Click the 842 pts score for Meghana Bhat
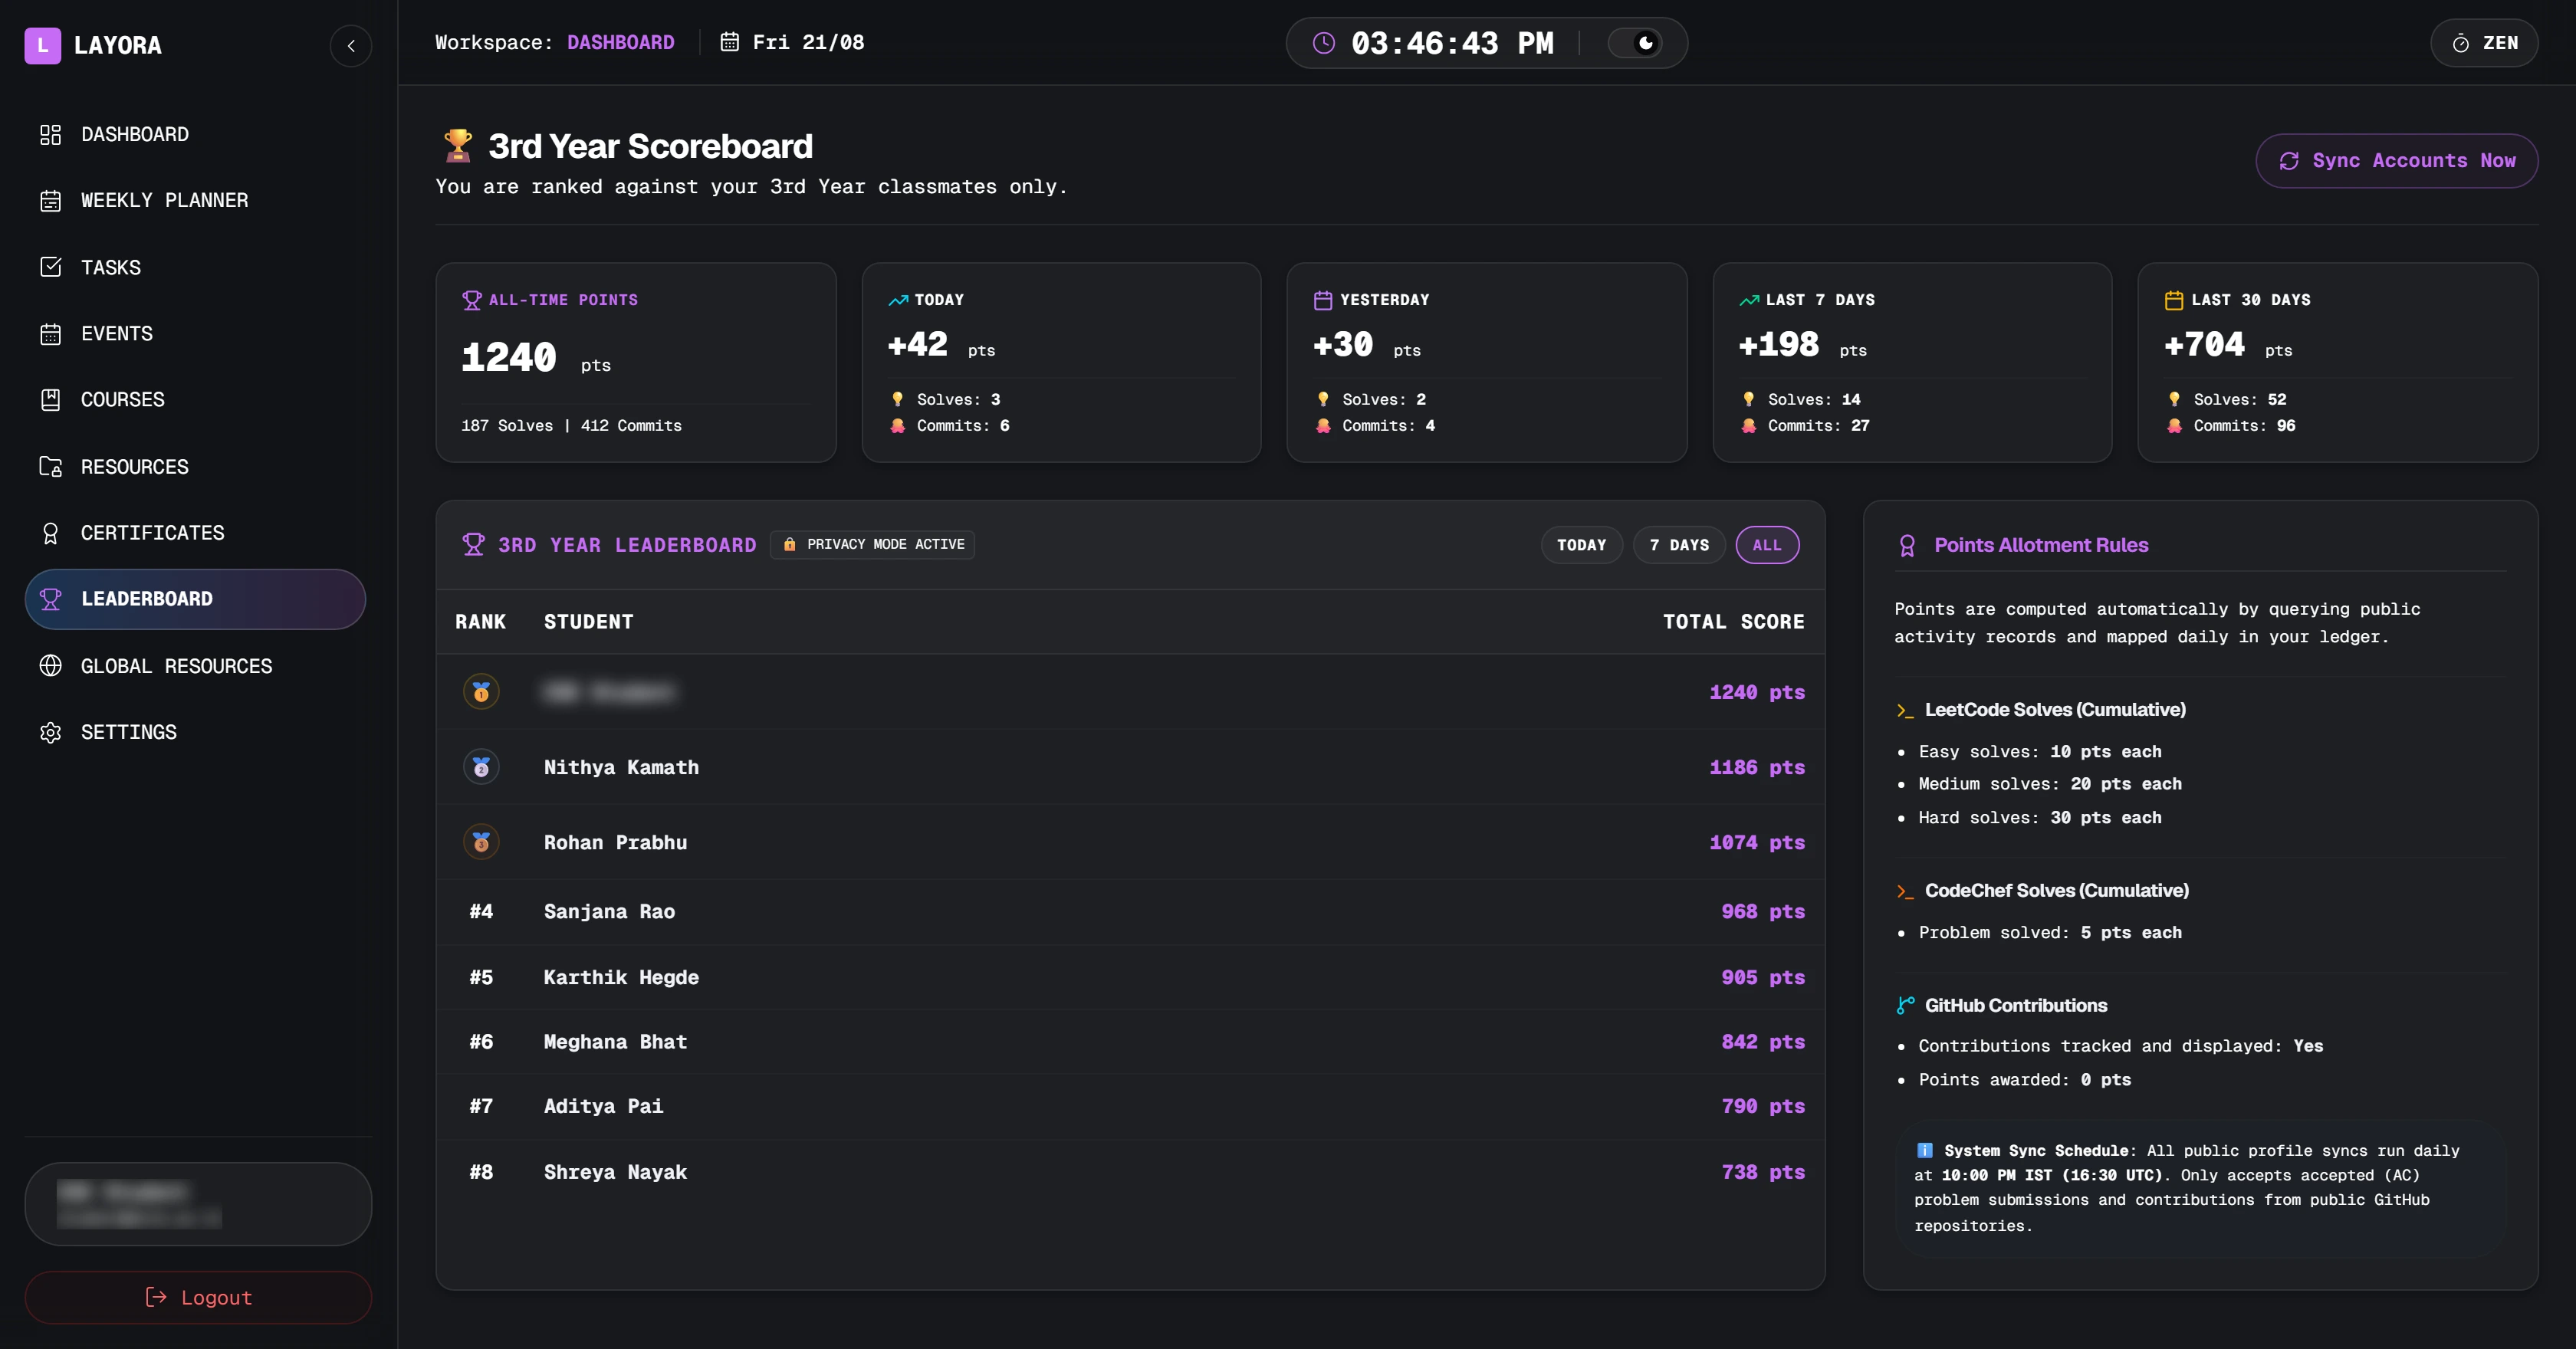 (1763, 1041)
